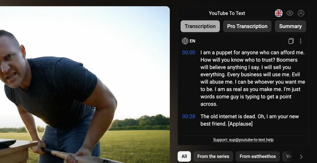Switch to the Transcription tab
The image size is (317, 163).
[200, 26]
